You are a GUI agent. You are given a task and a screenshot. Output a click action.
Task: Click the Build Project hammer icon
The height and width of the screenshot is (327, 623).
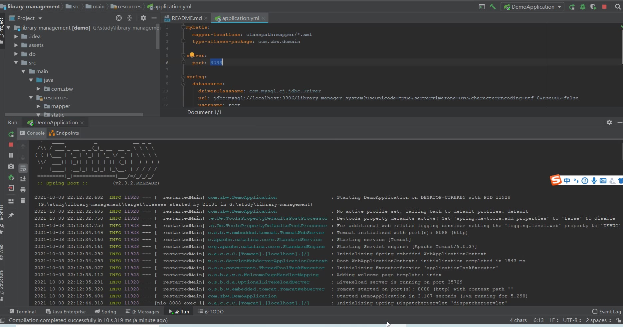point(493,7)
